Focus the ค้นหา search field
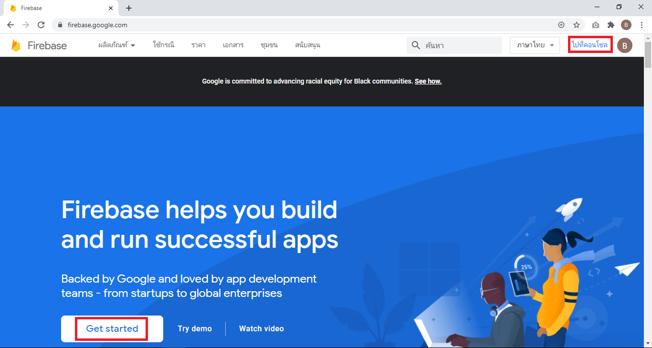The image size is (652, 348). pyautogui.click(x=454, y=45)
